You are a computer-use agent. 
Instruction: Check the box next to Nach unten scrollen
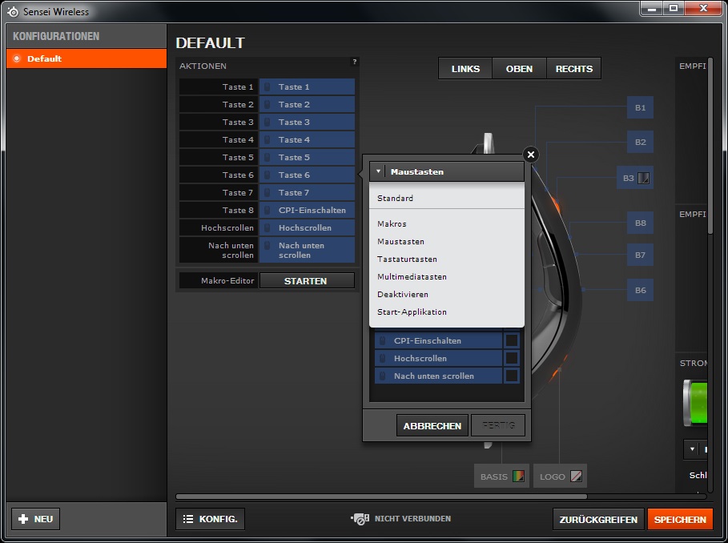(x=511, y=376)
